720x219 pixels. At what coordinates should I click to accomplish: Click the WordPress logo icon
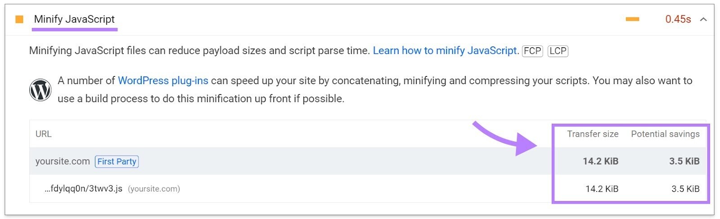coord(40,90)
